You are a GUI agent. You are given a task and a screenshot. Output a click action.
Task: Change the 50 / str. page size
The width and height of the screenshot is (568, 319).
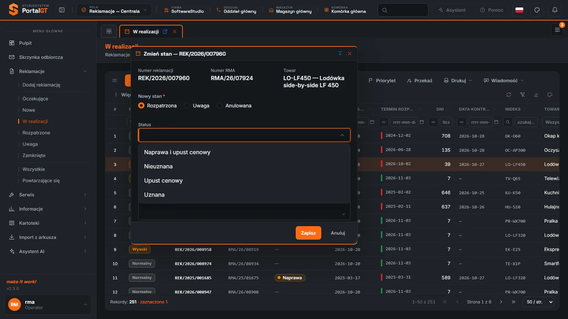(x=538, y=302)
